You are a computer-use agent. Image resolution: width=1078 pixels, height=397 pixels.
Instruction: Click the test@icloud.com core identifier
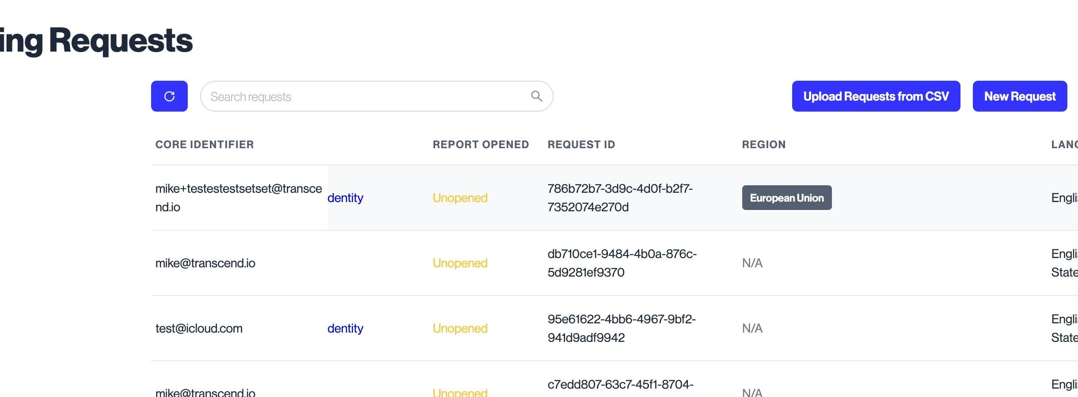tap(199, 328)
